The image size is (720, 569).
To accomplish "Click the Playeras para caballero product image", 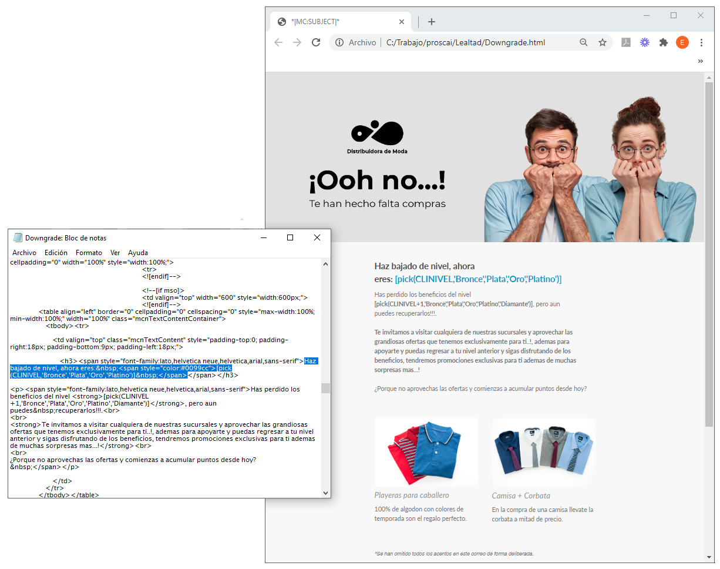I will coord(426,452).
